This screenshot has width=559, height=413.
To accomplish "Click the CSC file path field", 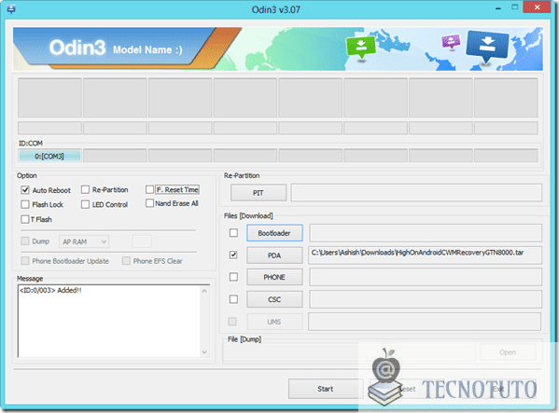I will [x=426, y=299].
